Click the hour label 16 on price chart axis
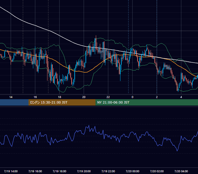198x174 pixels. 35,97
